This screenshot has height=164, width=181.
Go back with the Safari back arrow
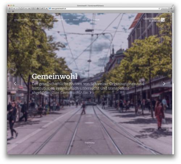(14, 9)
